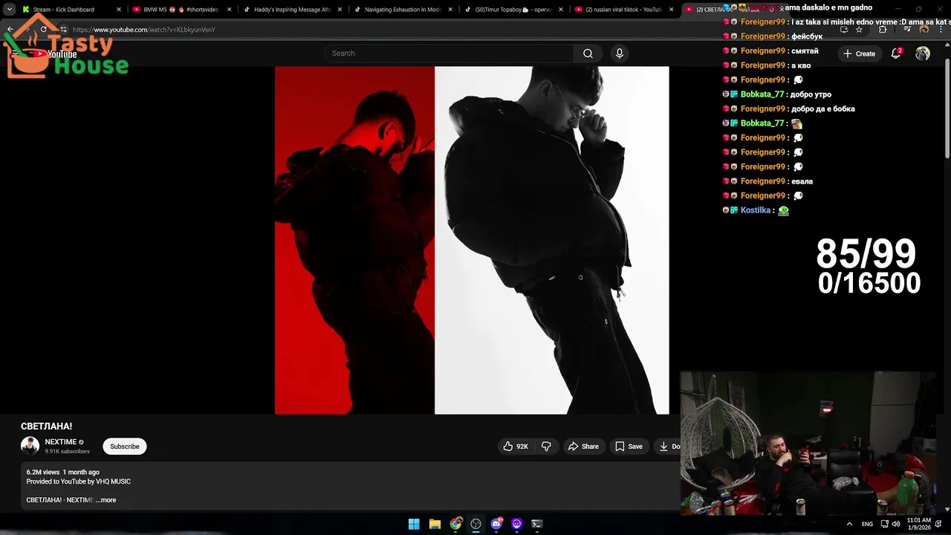Open the YouTube Create menu

[x=859, y=53]
